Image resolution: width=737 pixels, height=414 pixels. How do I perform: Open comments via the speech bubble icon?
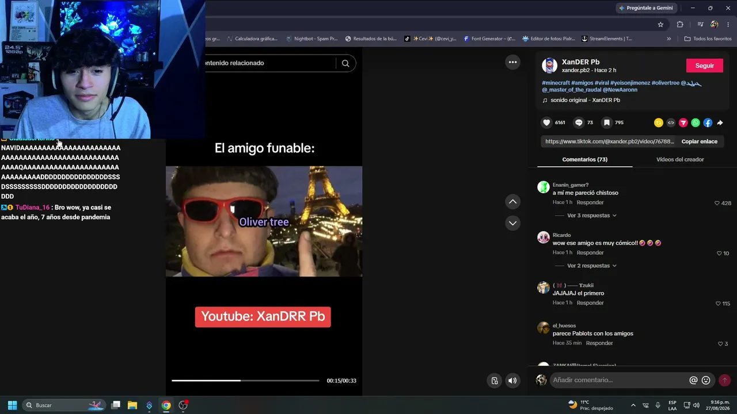(579, 122)
